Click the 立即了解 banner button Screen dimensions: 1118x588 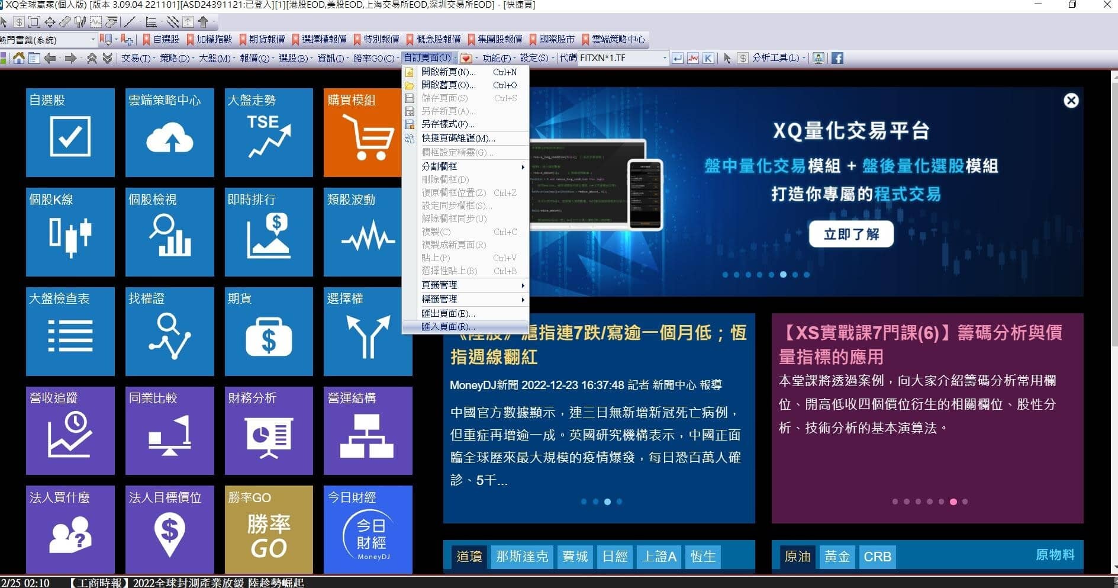click(851, 234)
